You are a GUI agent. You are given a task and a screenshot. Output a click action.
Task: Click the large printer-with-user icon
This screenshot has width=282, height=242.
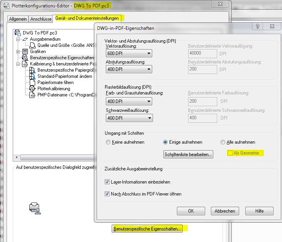pyautogui.click(x=35, y=208)
